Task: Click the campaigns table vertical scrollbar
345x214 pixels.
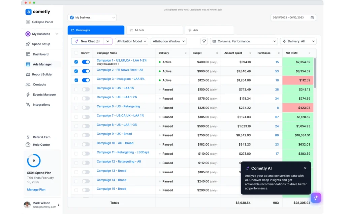Action: click(x=315, y=72)
